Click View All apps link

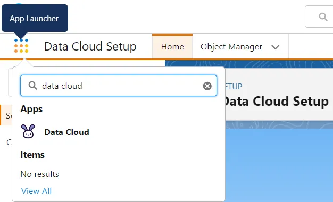point(36,191)
